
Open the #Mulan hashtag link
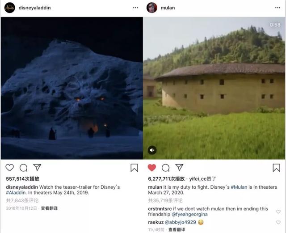[x=239, y=187]
